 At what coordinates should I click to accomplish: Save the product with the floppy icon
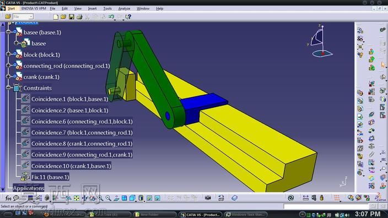(x=72, y=17)
